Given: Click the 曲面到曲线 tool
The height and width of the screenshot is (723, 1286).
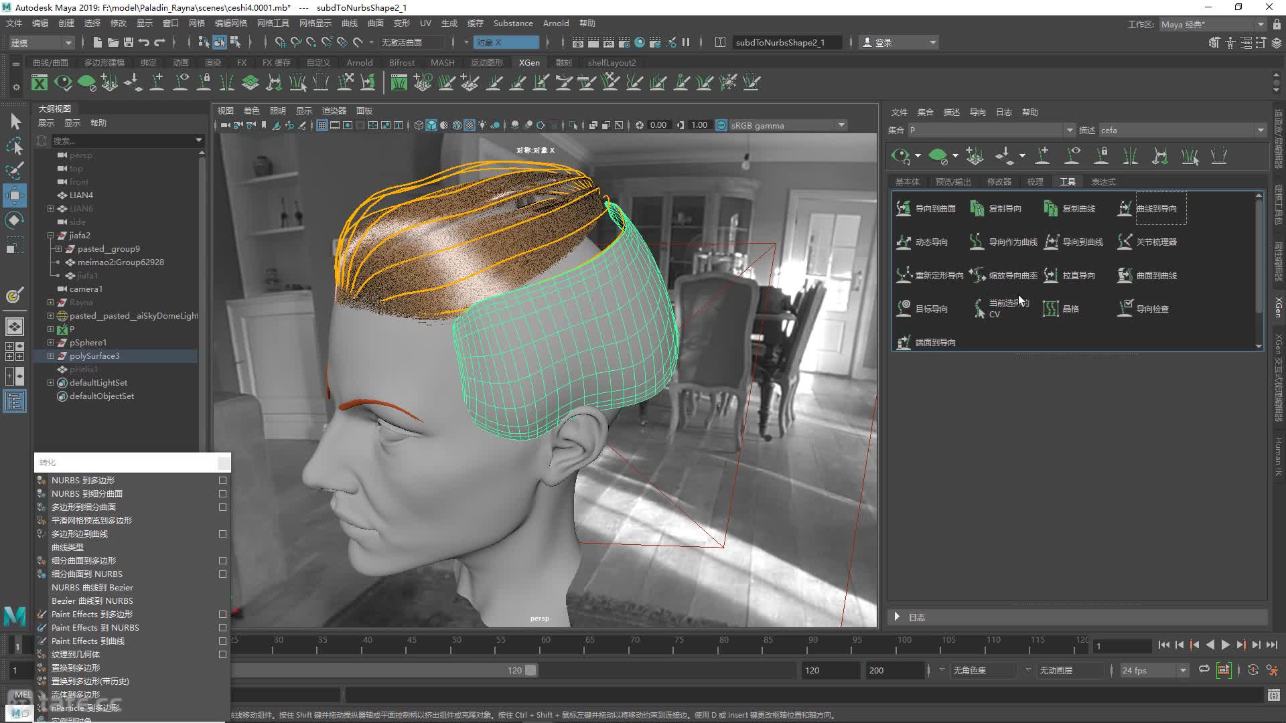Looking at the screenshot, I should [x=1147, y=275].
